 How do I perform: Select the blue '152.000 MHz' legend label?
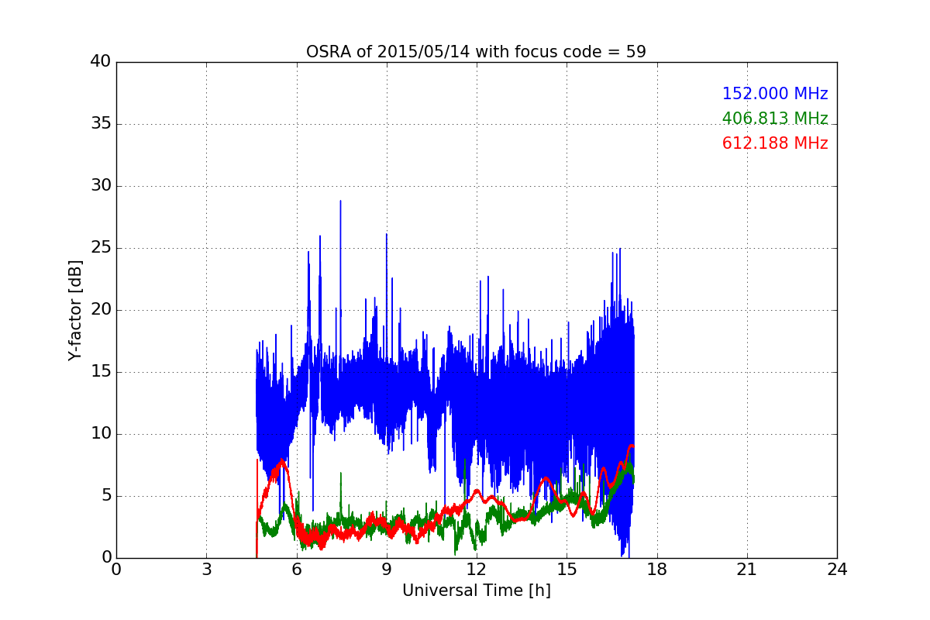[x=775, y=94]
